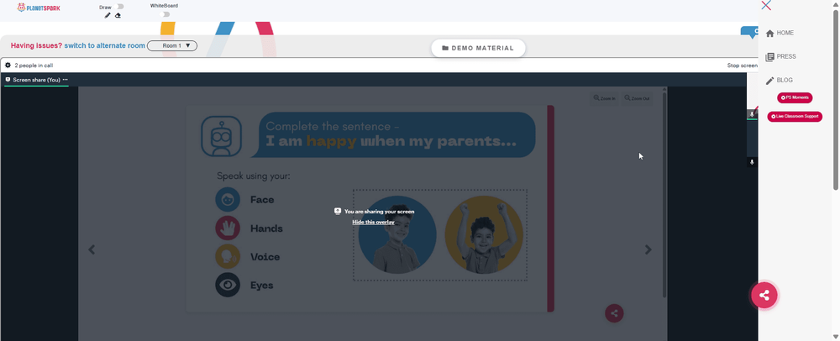This screenshot has width=840, height=341.
Task: Click the settings gear in the call bar
Action: pyautogui.click(x=8, y=66)
